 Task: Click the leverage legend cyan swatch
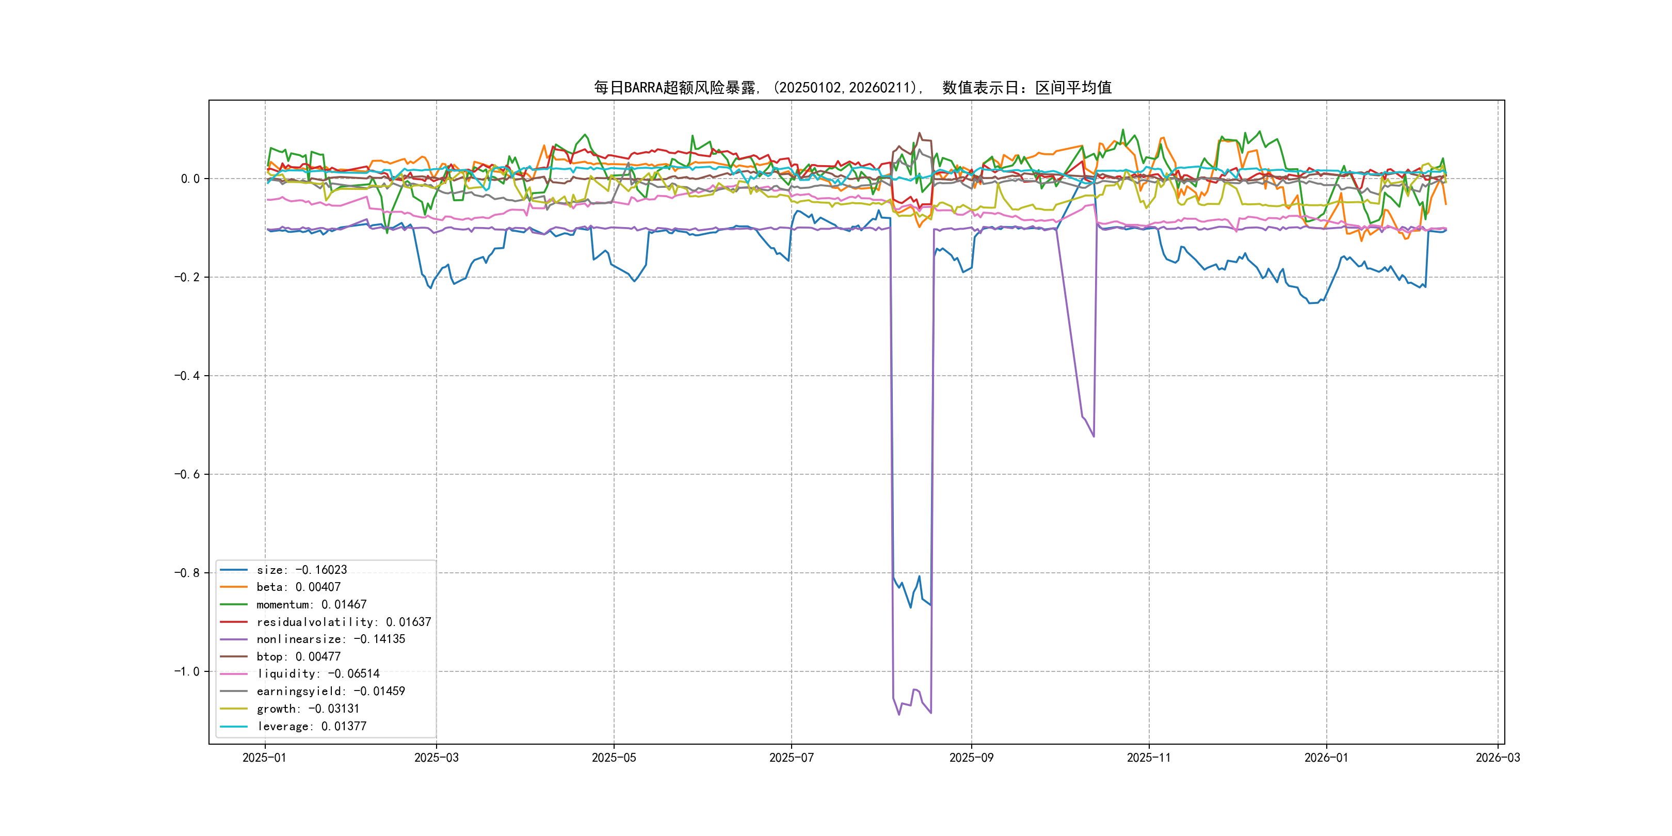[x=234, y=726]
